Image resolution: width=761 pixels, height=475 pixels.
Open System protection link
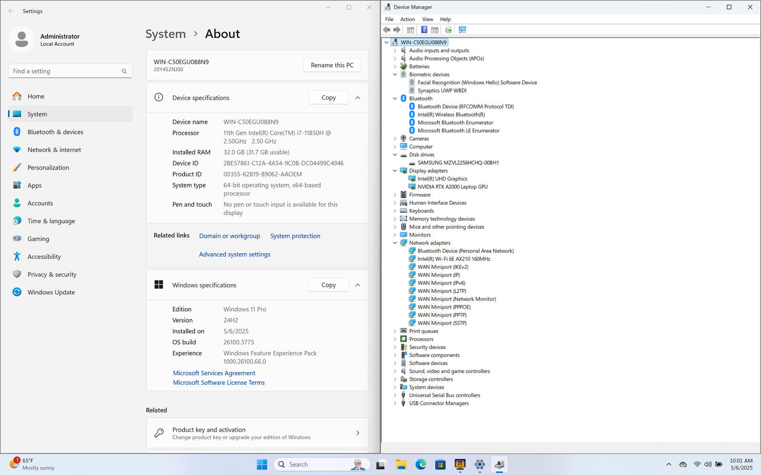(295, 236)
